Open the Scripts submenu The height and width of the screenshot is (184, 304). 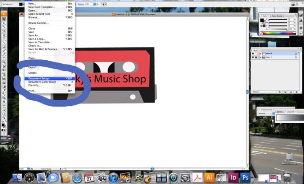tap(50, 73)
